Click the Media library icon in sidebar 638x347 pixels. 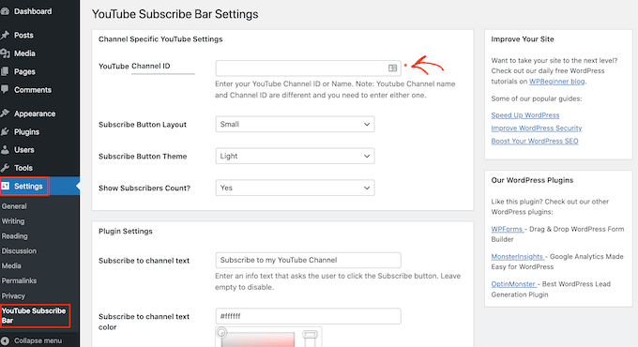[5, 53]
